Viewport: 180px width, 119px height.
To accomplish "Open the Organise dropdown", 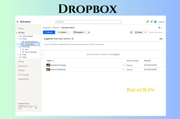I will (79, 32).
